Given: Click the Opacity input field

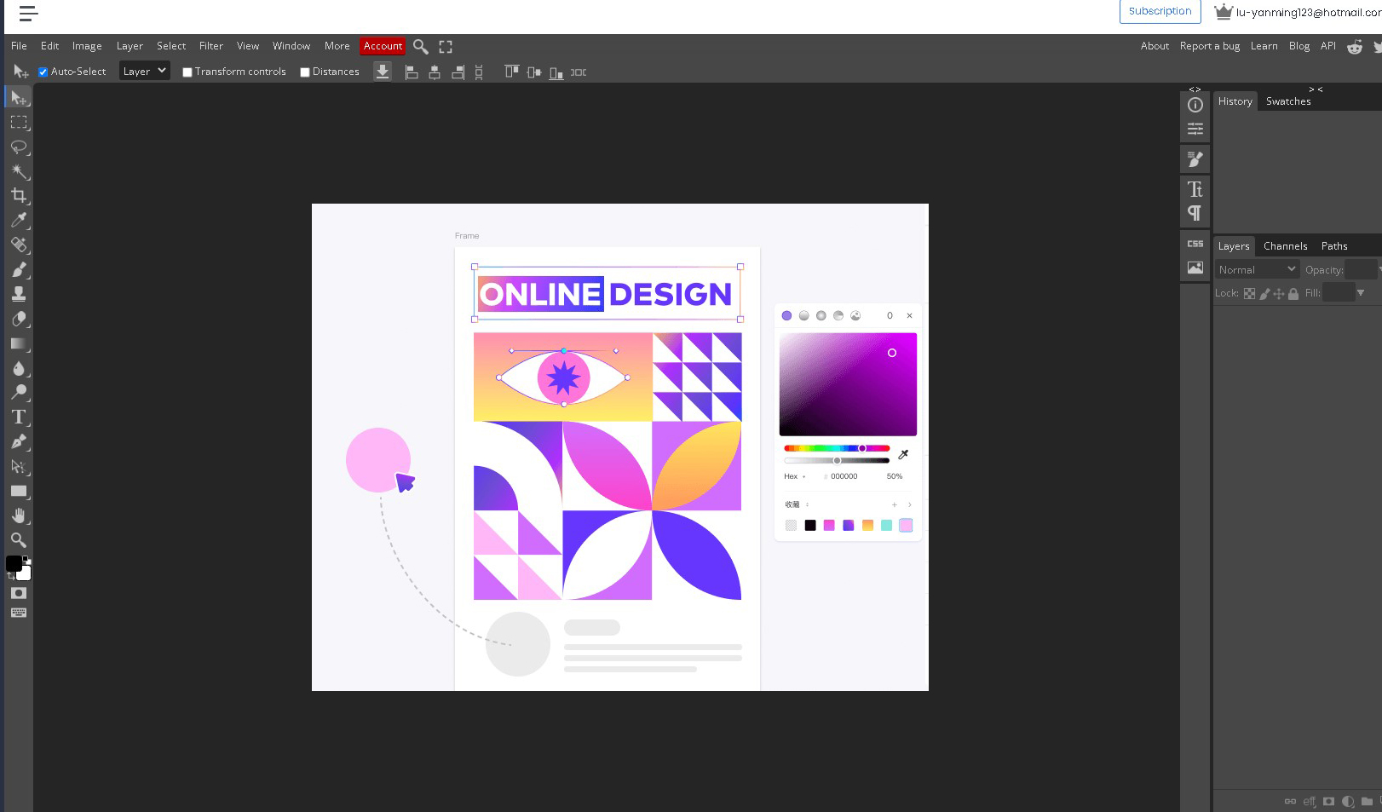Looking at the screenshot, I should 1361,269.
